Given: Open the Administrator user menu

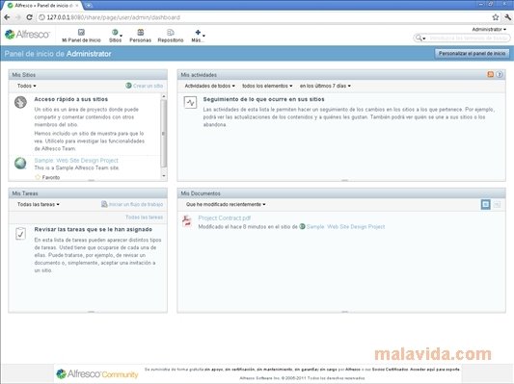Looking at the screenshot, I should 489,30.
